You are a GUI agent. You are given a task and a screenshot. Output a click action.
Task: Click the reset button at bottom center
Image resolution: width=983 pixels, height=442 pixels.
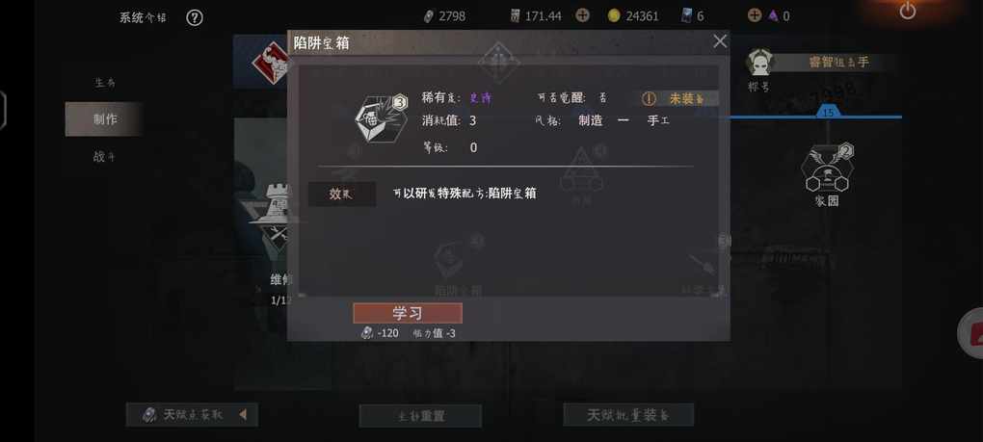[x=420, y=416]
